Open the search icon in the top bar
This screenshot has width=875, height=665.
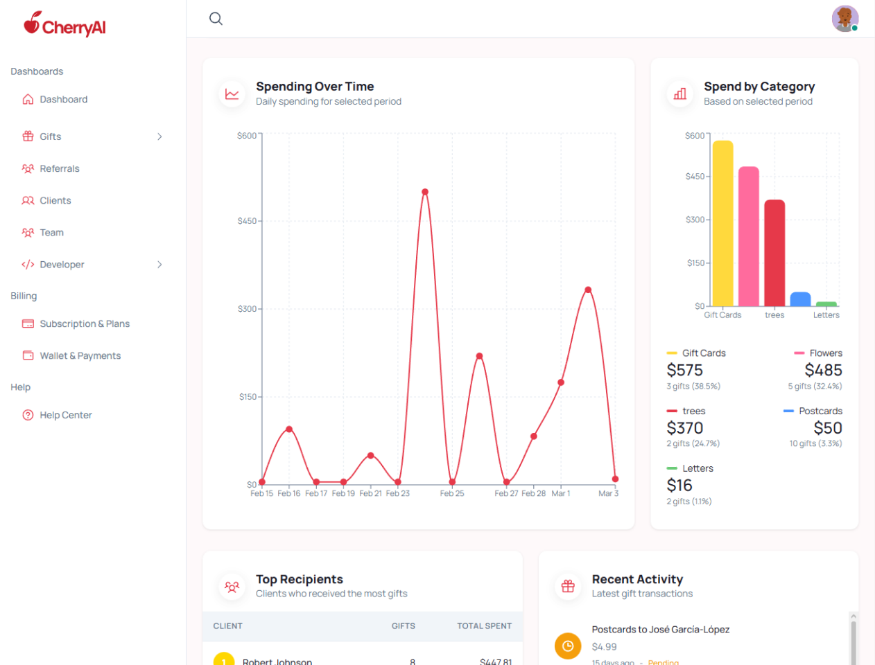(216, 19)
